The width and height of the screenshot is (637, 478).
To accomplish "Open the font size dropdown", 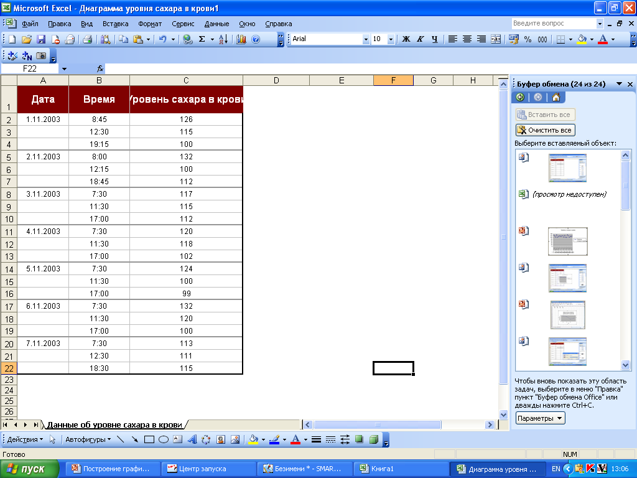I will (x=391, y=39).
